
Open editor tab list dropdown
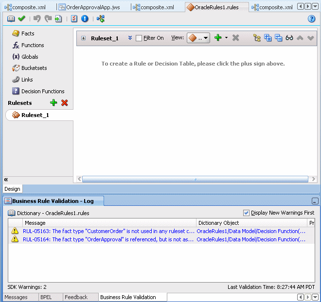click(x=315, y=6)
